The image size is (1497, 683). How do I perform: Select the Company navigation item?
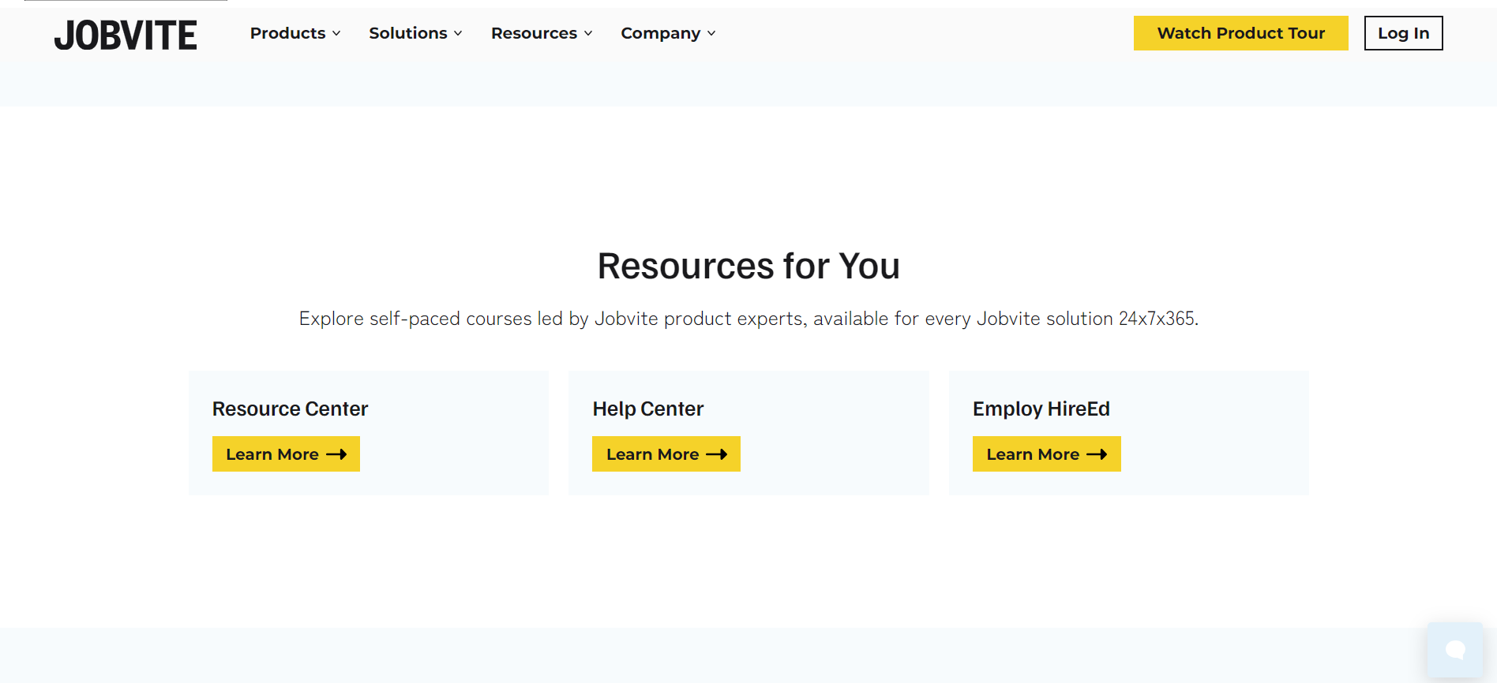[660, 33]
